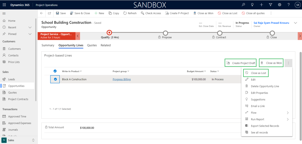The height and width of the screenshot is (144, 302).
Task: Open the lightbulb assistant icon
Action: pos(252,5)
